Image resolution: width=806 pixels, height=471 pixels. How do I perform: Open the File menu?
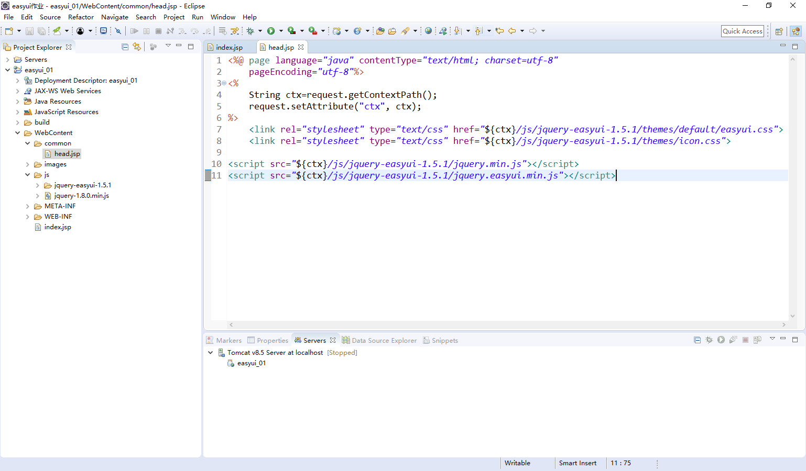(8, 17)
